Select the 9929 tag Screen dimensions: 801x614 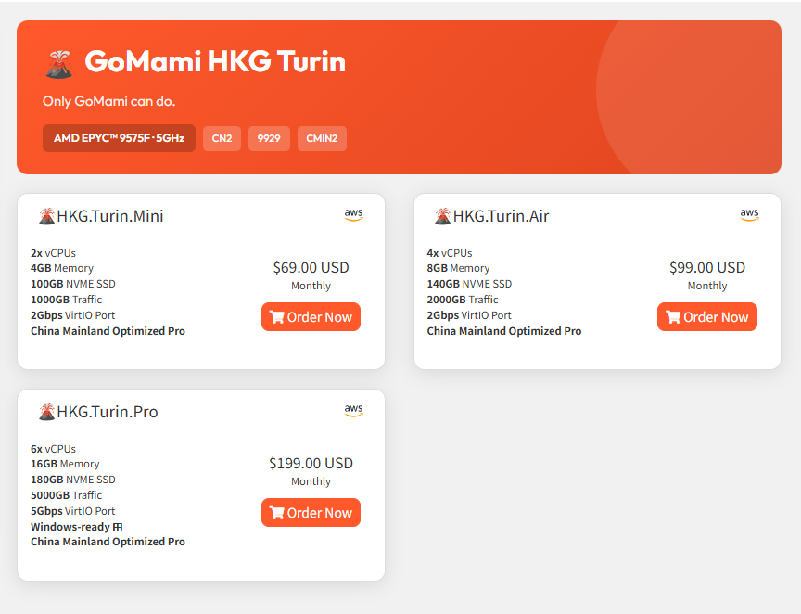point(269,138)
